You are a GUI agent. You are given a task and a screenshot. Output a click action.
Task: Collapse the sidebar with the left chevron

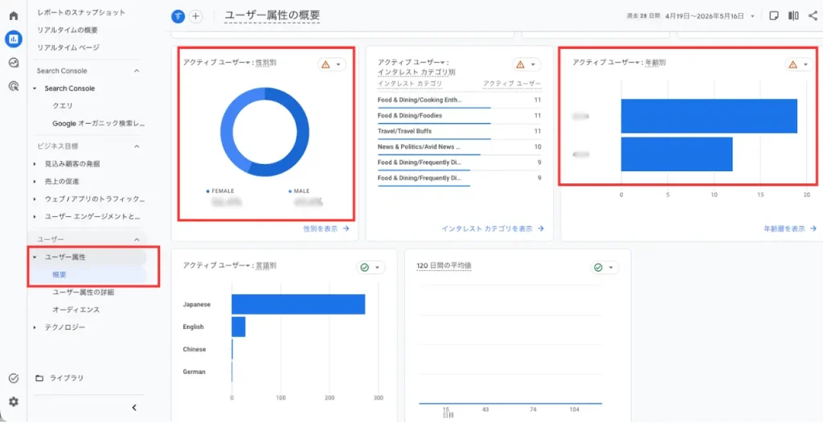coord(134,407)
